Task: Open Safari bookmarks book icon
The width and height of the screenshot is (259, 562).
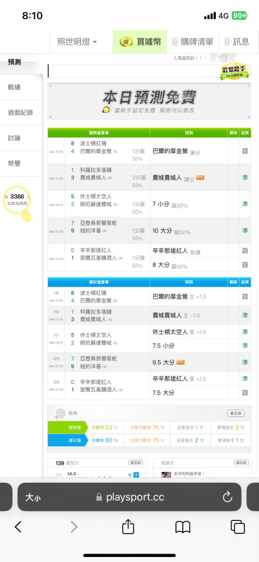Action: [182, 527]
